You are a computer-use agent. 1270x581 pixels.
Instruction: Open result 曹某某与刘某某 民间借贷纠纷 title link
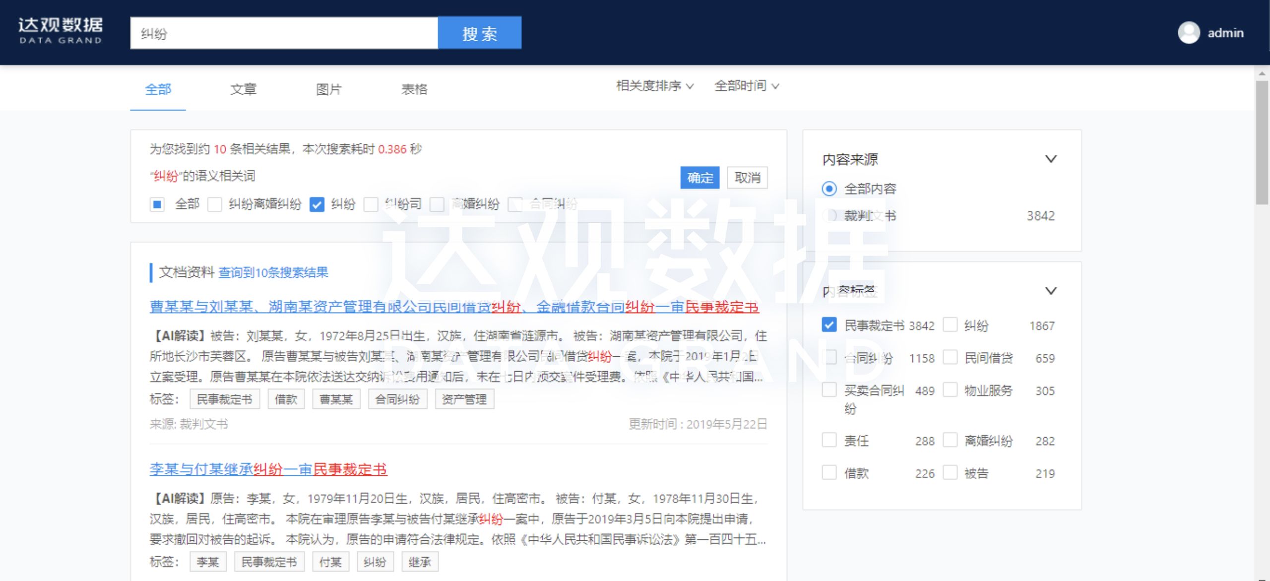coord(454,307)
